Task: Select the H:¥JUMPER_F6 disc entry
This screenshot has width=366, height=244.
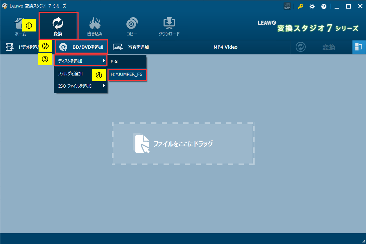Action: click(x=126, y=75)
